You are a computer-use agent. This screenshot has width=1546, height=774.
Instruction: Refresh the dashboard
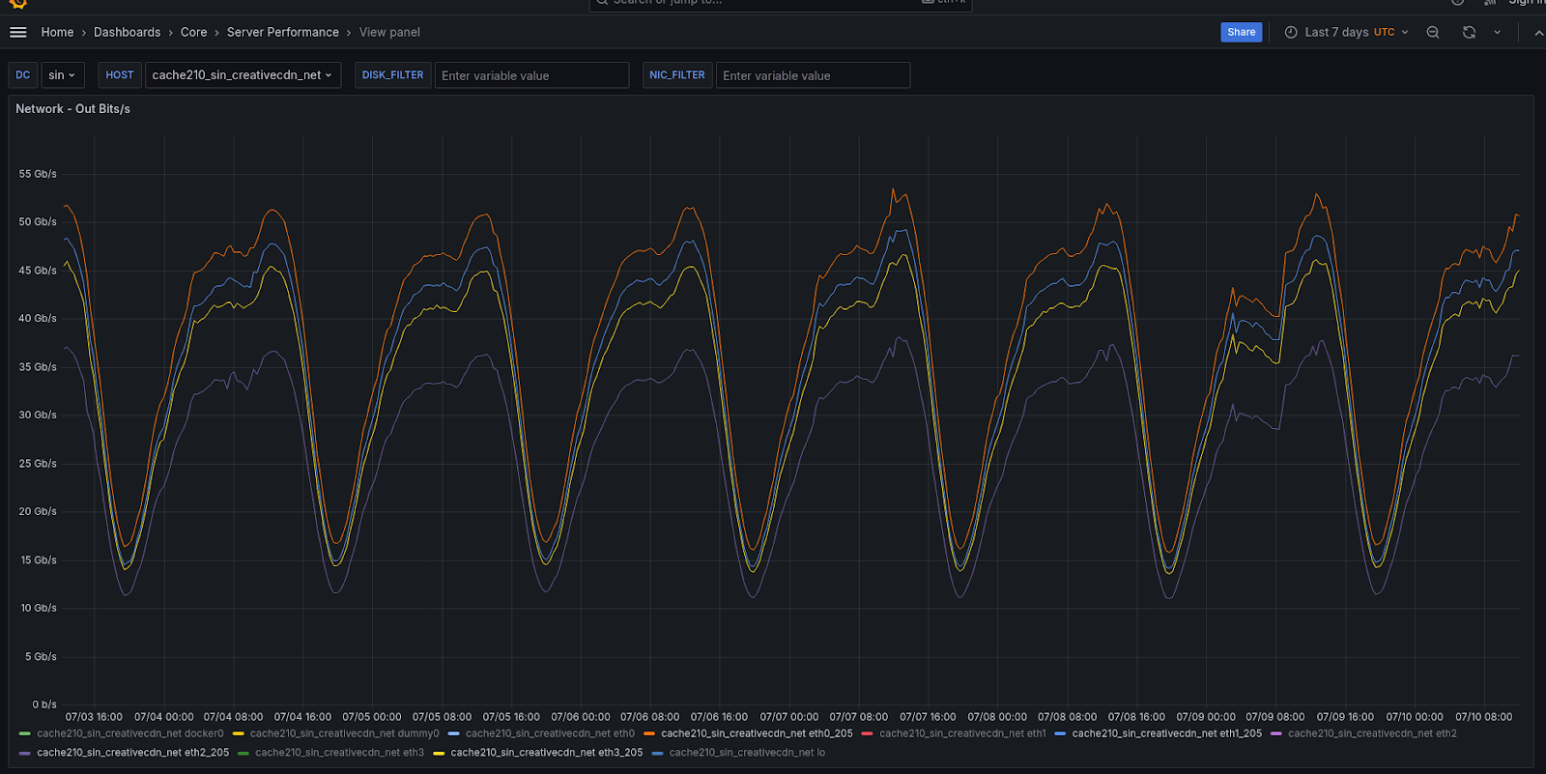tap(1469, 32)
